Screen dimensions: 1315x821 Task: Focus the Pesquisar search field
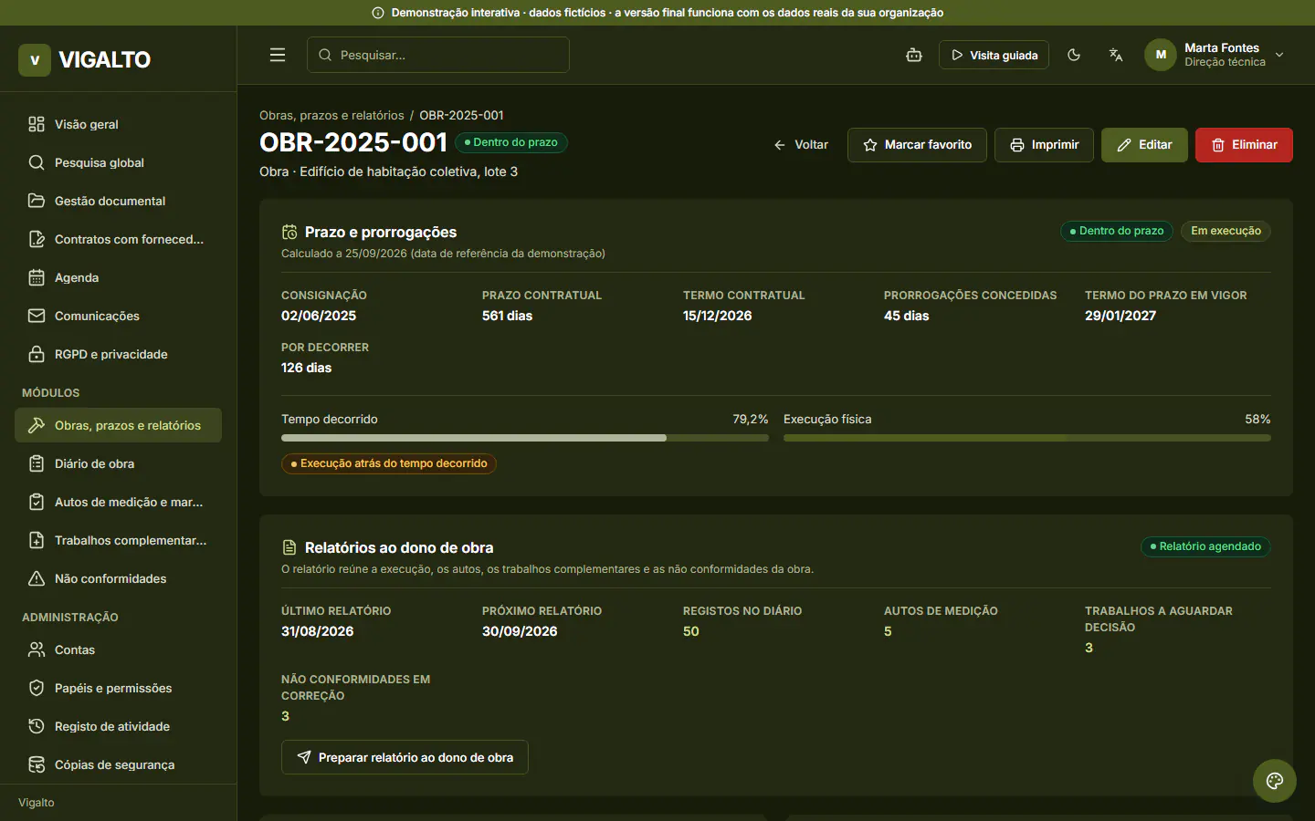pyautogui.click(x=438, y=55)
